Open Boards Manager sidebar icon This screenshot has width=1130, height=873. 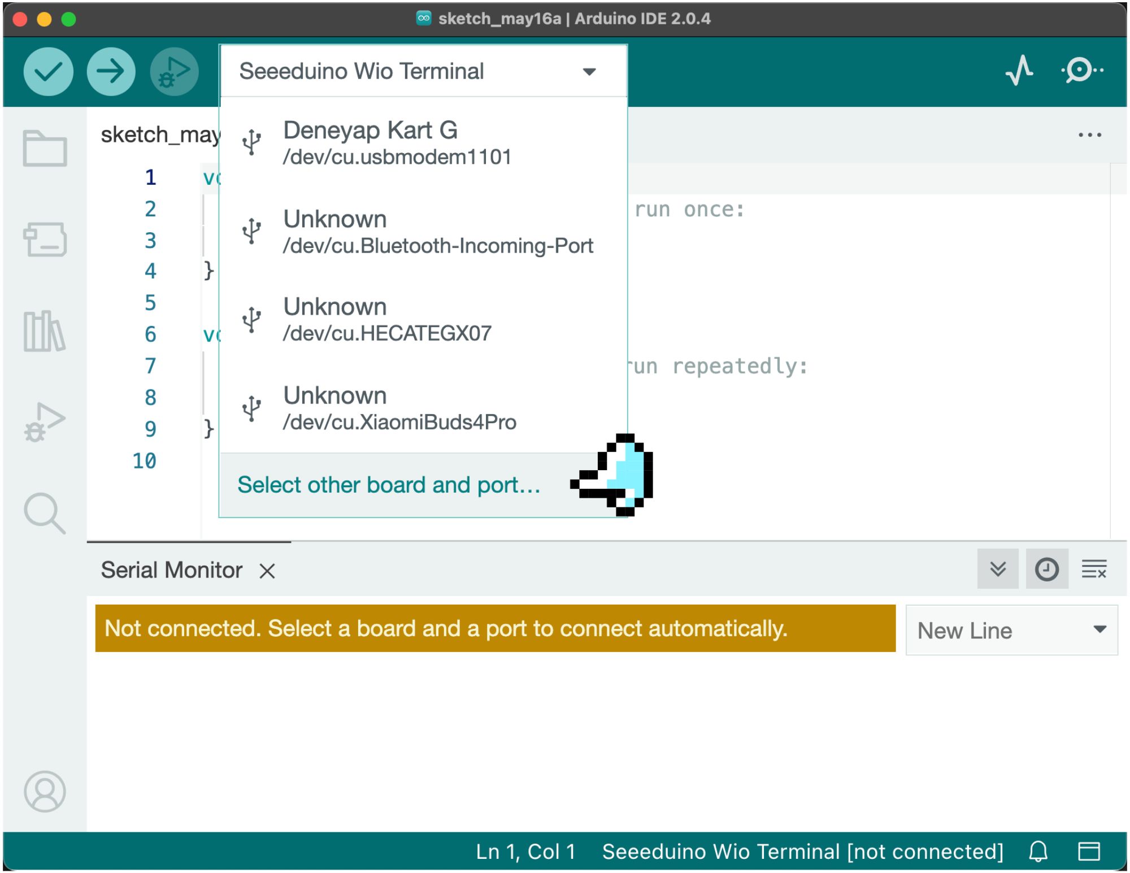pyautogui.click(x=45, y=239)
